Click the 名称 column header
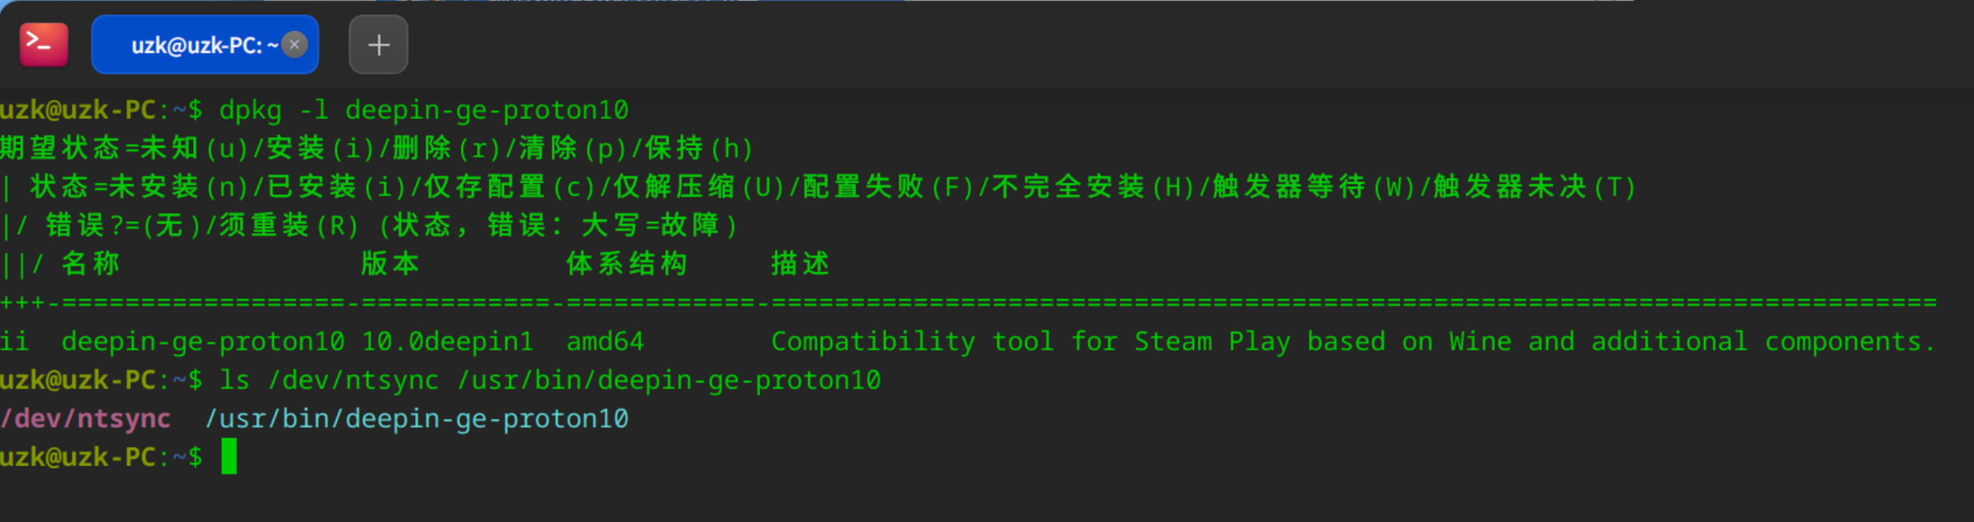Viewport: 1974px width, 522px height. 91,263
